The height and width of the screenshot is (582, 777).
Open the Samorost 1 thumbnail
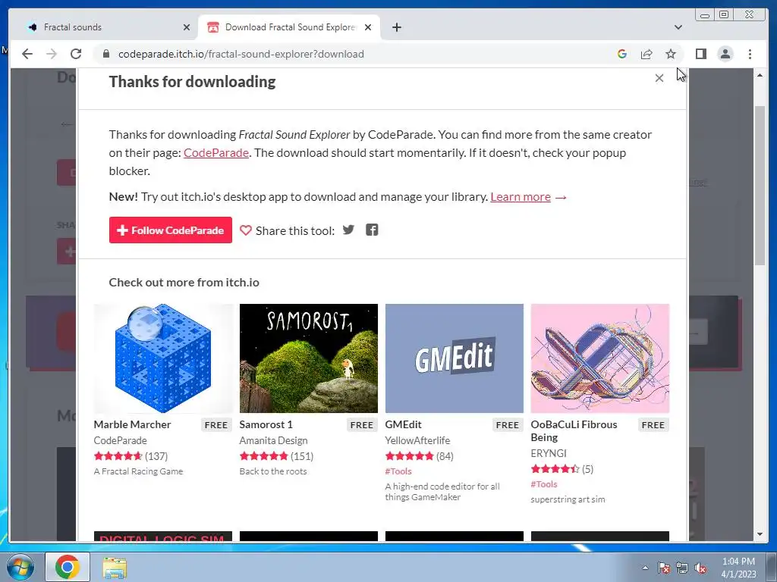308,358
